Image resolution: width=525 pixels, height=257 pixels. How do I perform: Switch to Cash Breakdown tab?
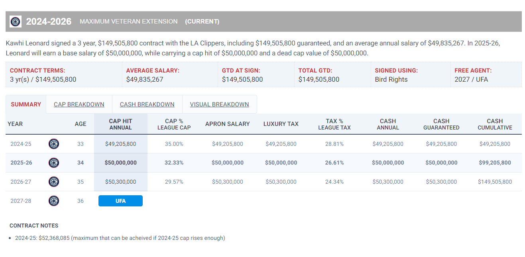pos(147,104)
